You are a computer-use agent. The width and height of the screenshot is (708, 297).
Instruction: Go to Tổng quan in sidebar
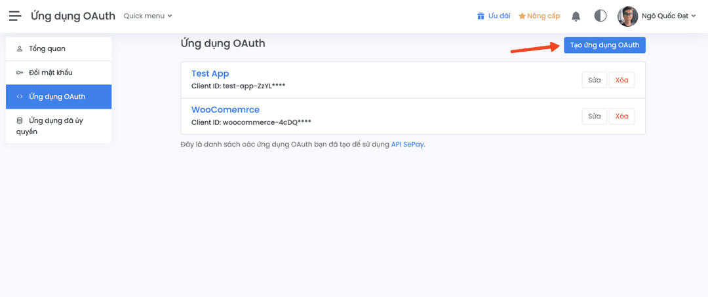click(x=59, y=48)
